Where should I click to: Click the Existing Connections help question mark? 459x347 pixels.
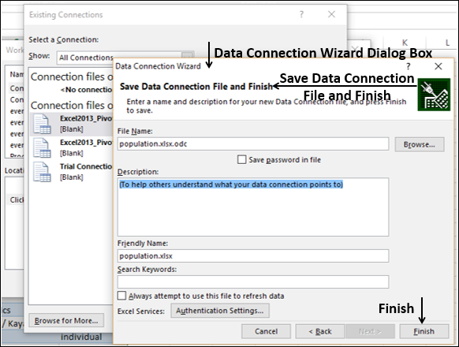tap(301, 14)
